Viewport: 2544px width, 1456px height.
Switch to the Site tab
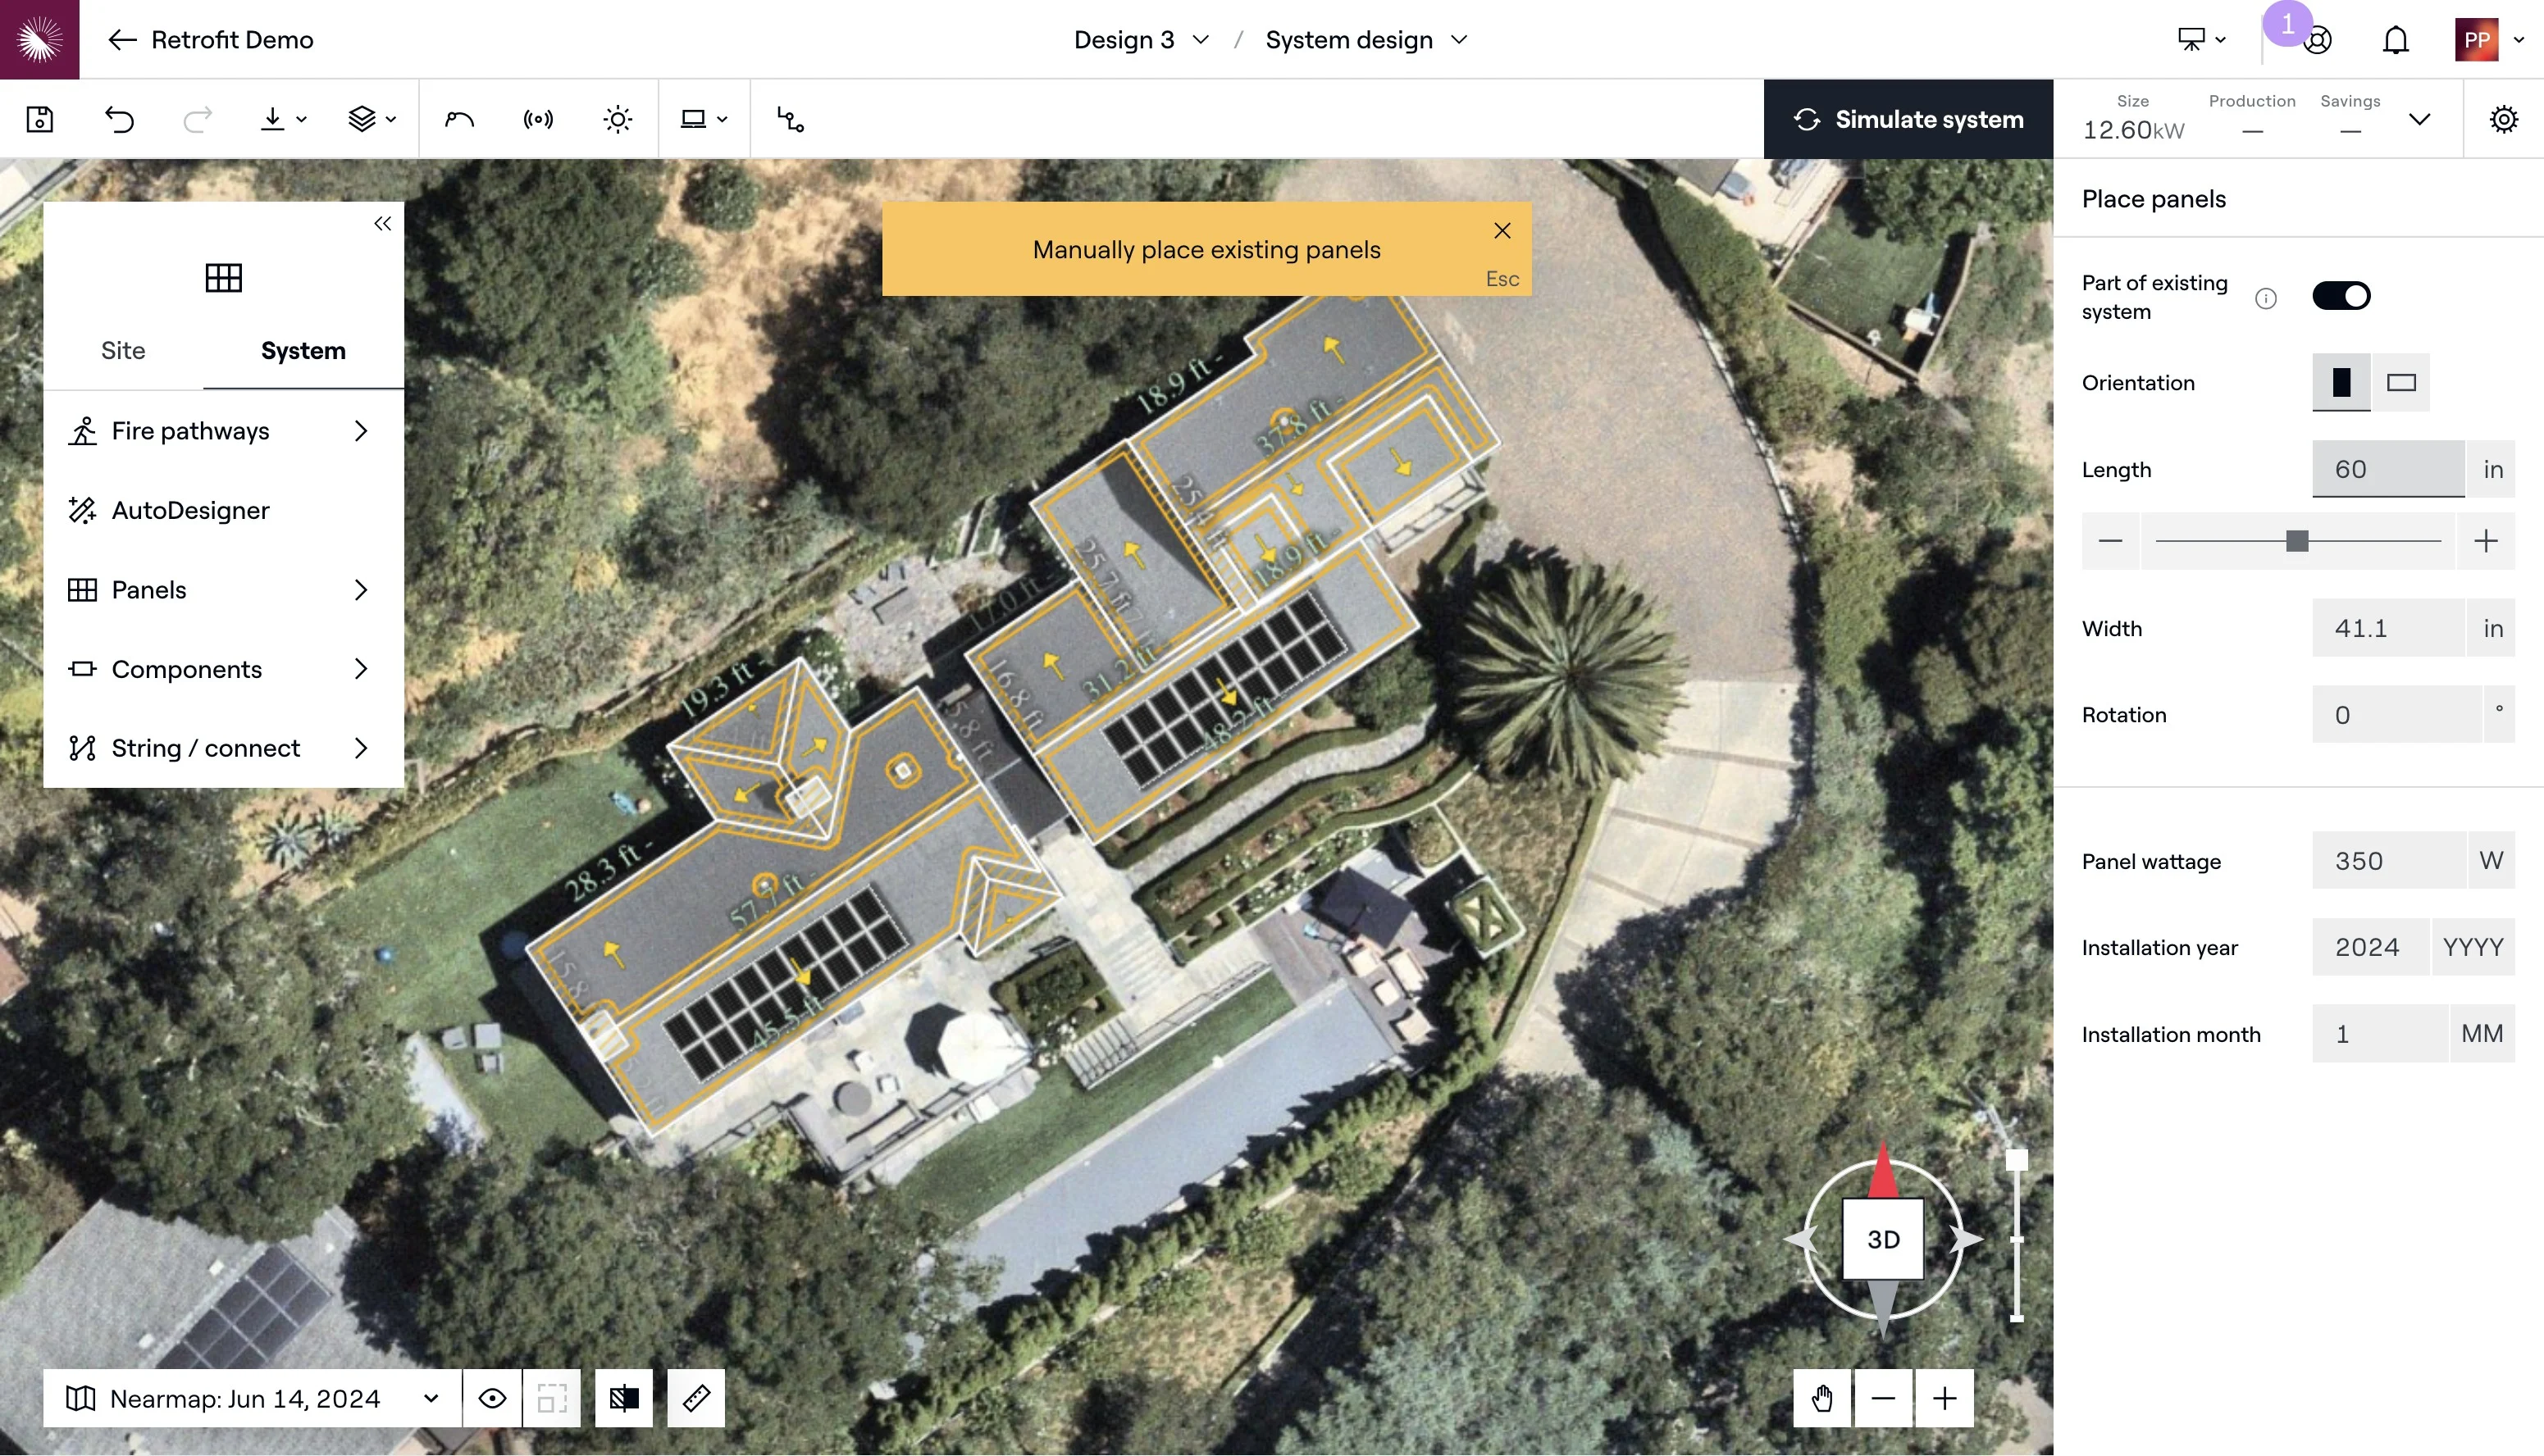123,350
